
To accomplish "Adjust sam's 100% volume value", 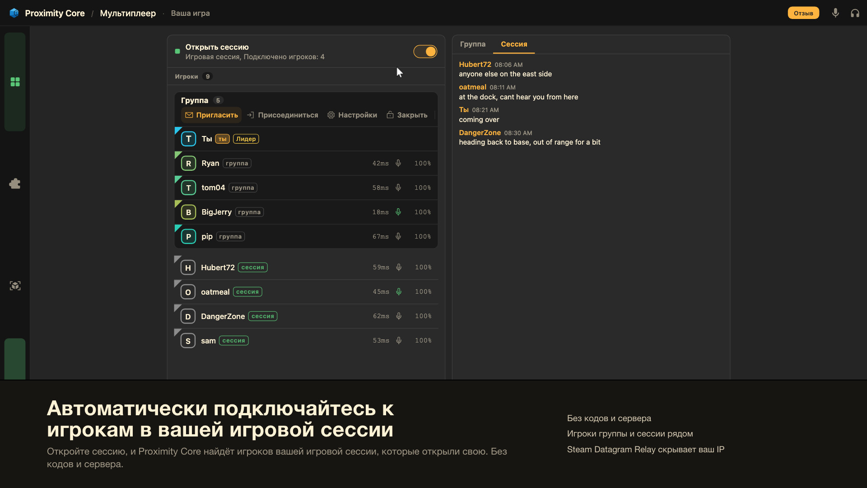I will [423, 341].
